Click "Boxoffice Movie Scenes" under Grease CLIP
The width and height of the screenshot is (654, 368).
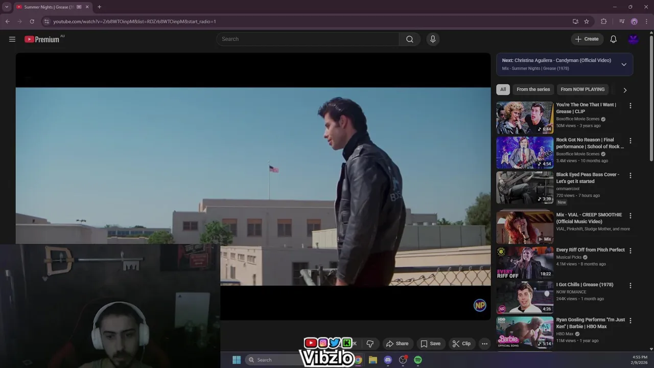[577, 119]
